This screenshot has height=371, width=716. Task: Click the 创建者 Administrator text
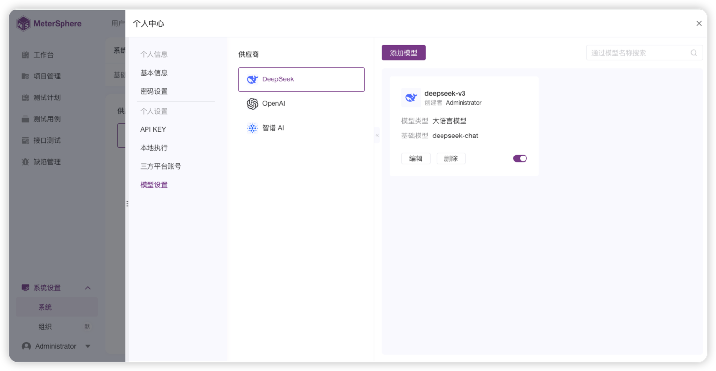453,103
